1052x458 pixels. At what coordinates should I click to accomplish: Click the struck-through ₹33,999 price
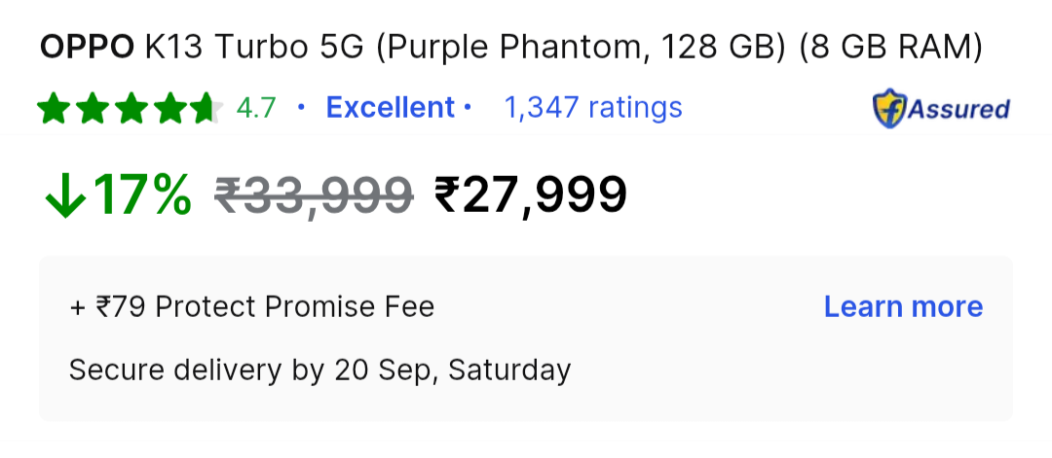pyautogui.click(x=314, y=195)
